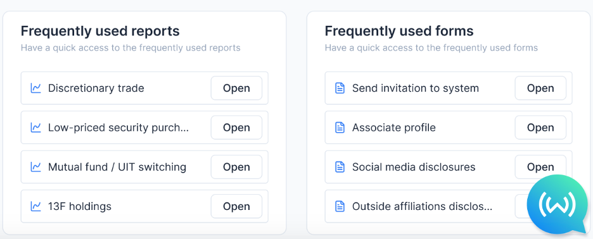Click the Send invitation to system document icon
This screenshot has height=239, width=593.
[x=340, y=89]
